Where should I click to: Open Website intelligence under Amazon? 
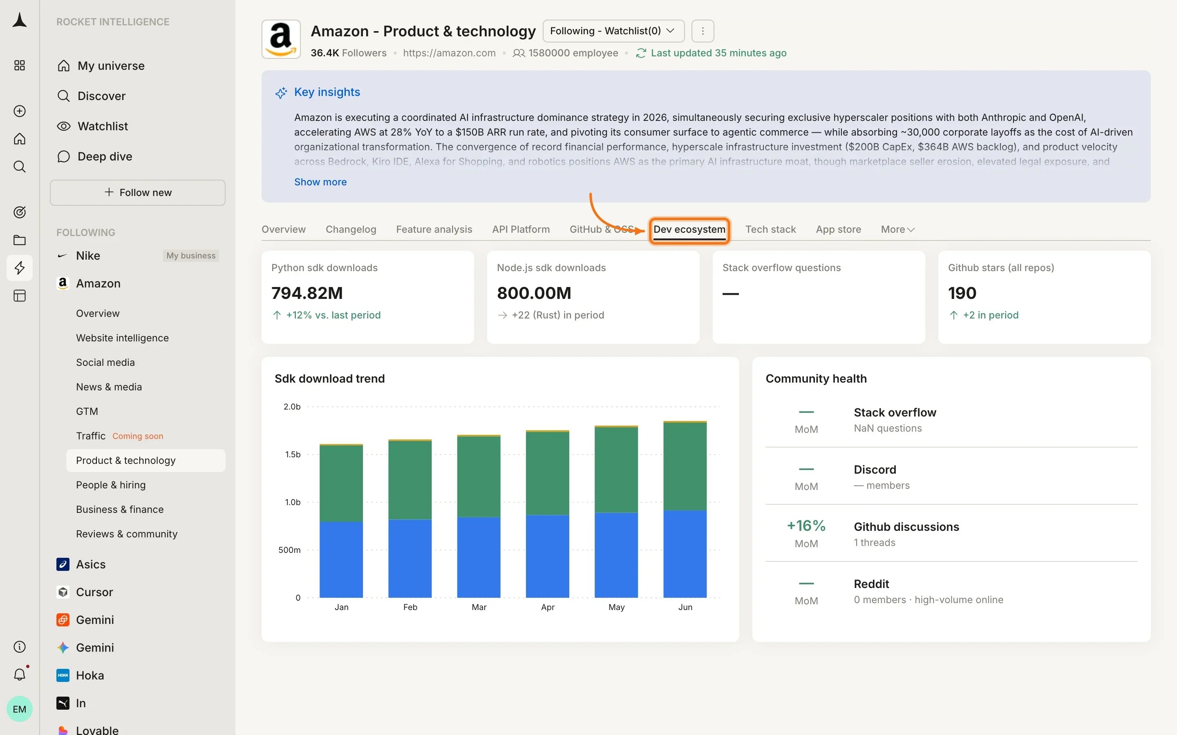(x=122, y=338)
